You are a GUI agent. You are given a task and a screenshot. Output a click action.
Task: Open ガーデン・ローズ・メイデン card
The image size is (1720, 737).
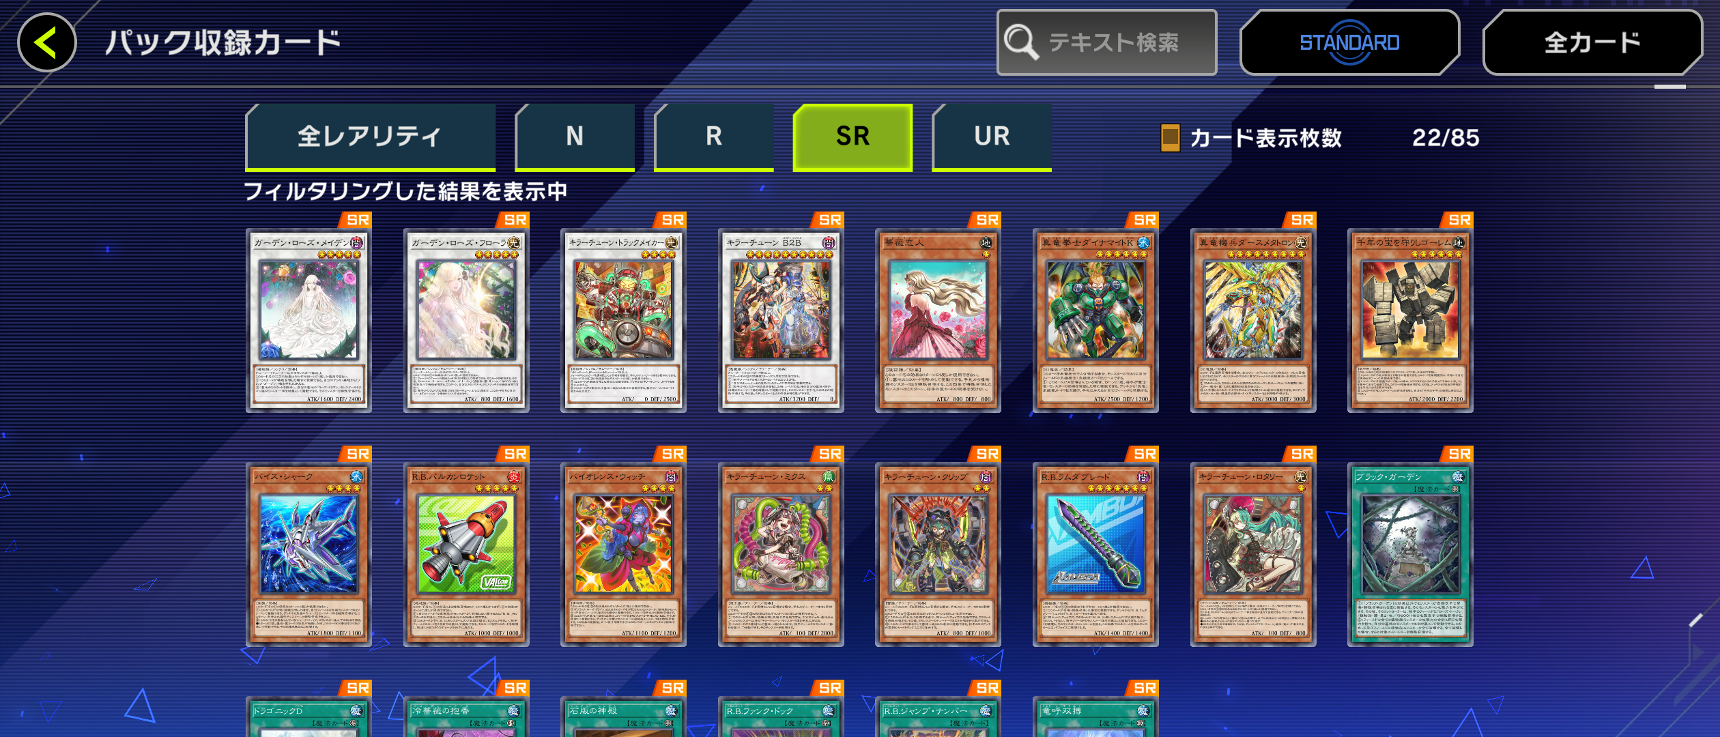point(309,320)
